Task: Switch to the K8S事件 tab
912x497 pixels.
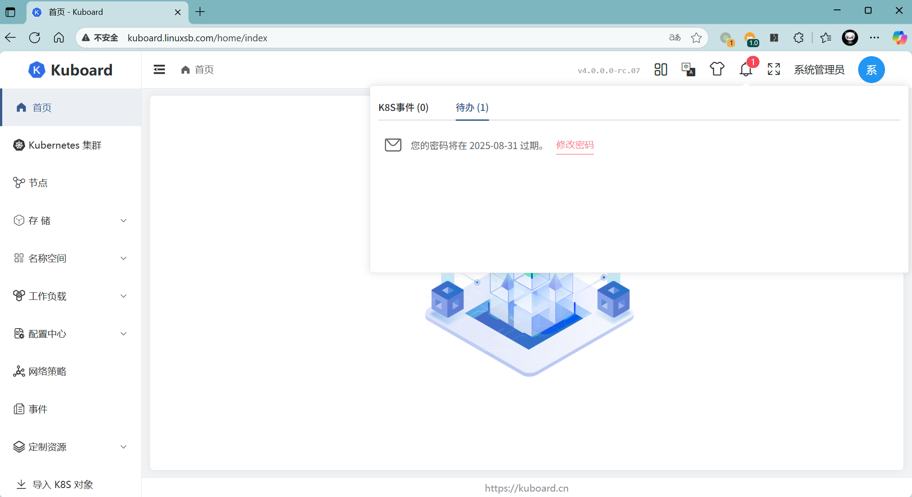Action: [403, 107]
